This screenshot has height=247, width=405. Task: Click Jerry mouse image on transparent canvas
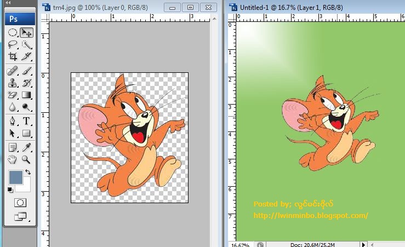pyautogui.click(x=132, y=135)
